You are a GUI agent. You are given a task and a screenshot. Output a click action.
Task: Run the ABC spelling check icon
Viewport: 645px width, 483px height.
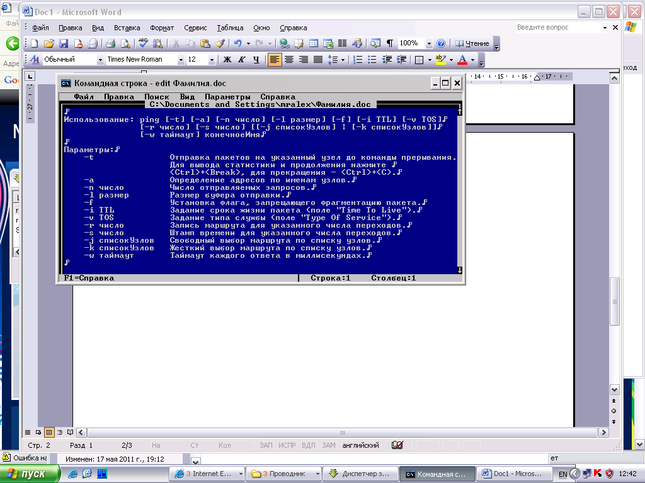click(x=143, y=43)
